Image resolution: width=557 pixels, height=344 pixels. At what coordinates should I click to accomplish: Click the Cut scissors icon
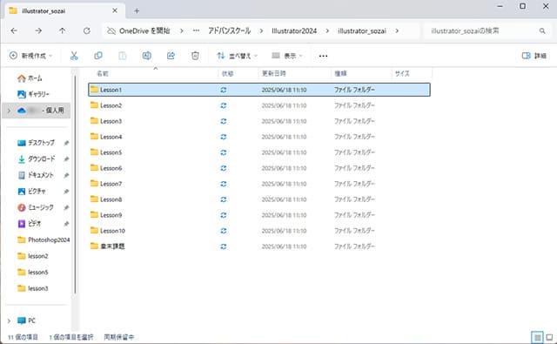click(x=74, y=56)
